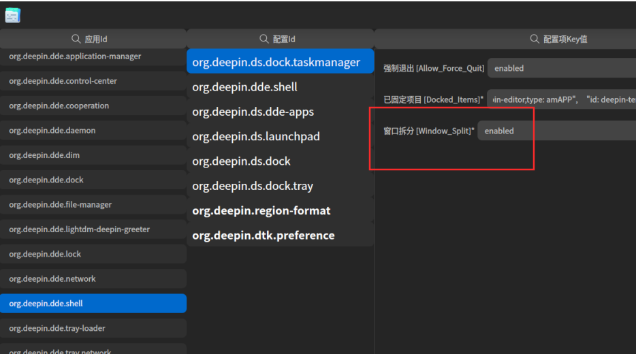Image resolution: width=636 pixels, height=354 pixels.
Task: Click the Window_Split enabled value field
Action: tap(556, 131)
